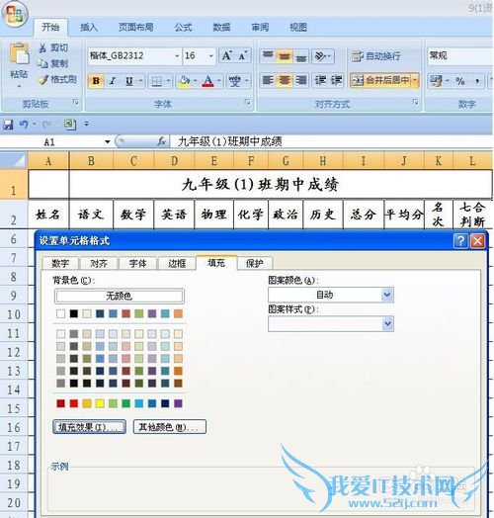Click the Copy icon

pos(42,63)
